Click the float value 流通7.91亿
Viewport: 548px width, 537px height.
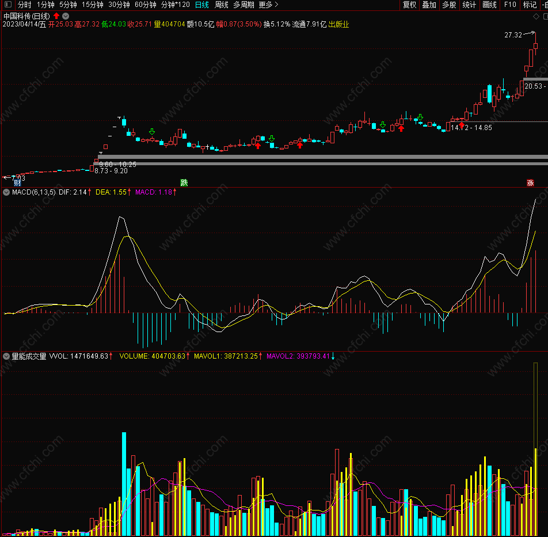coord(309,24)
